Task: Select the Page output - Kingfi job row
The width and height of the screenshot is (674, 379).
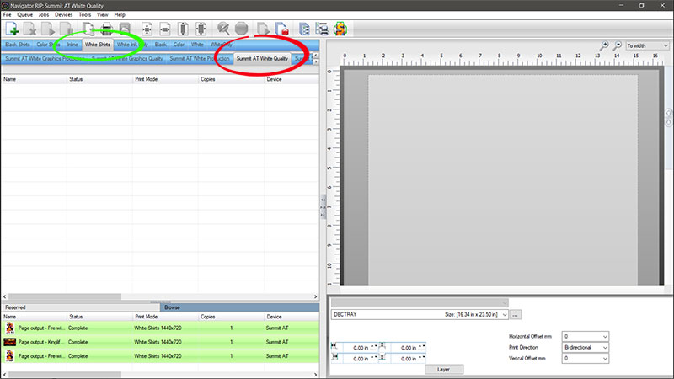Action: pos(160,342)
